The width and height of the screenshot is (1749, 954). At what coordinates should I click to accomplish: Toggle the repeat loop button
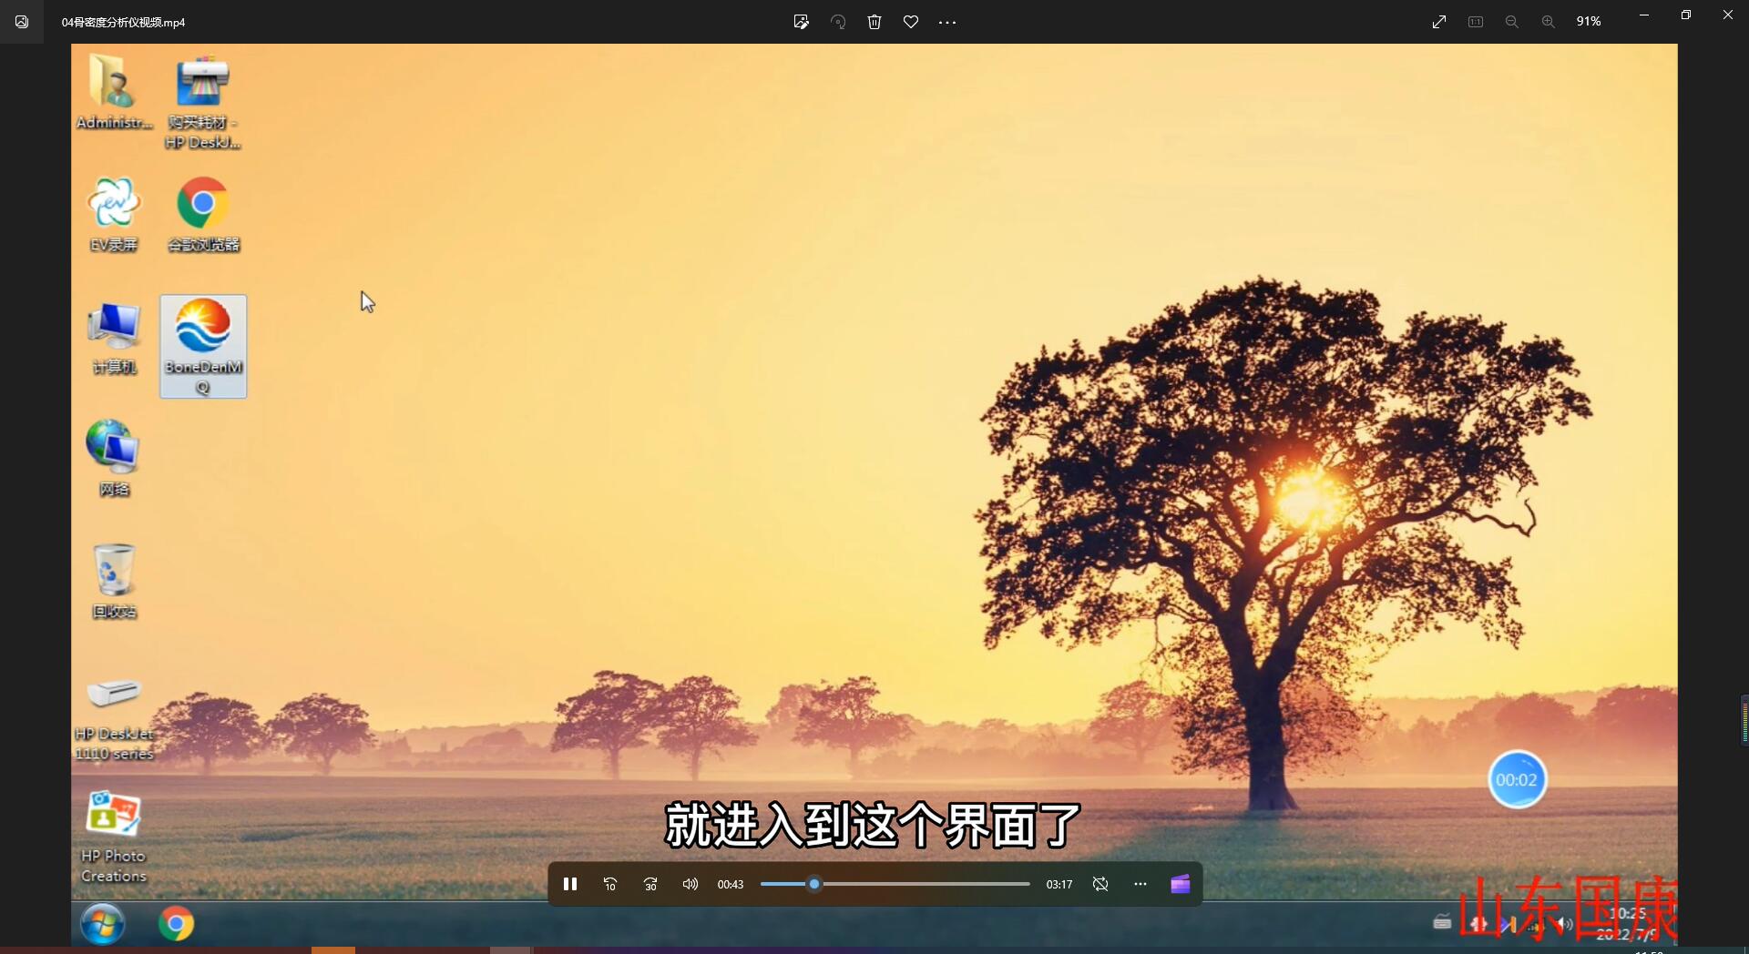(1100, 884)
